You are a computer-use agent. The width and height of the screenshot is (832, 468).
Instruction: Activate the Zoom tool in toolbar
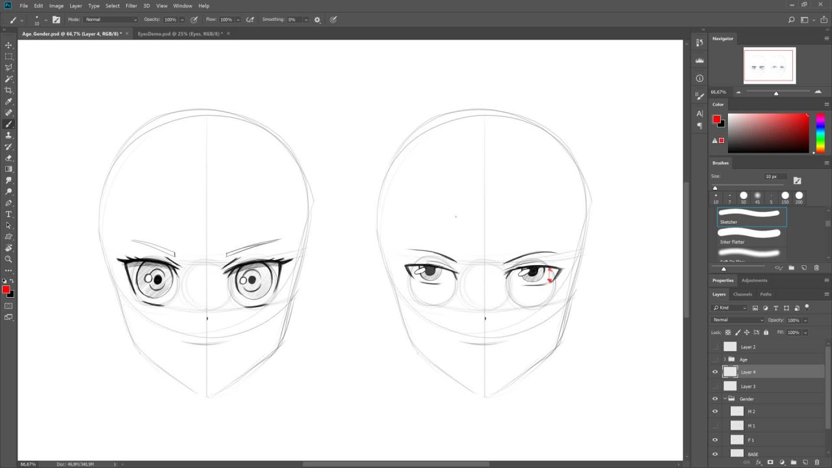[9, 259]
